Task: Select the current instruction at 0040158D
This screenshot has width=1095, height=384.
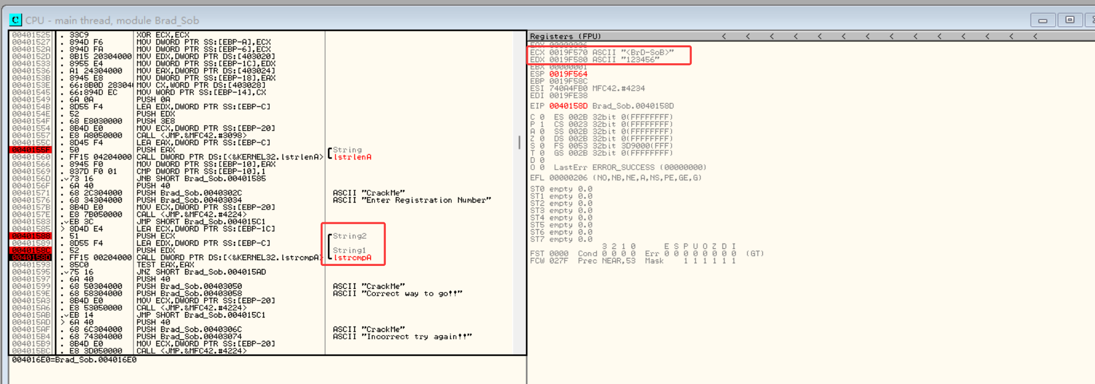Action: coord(31,258)
